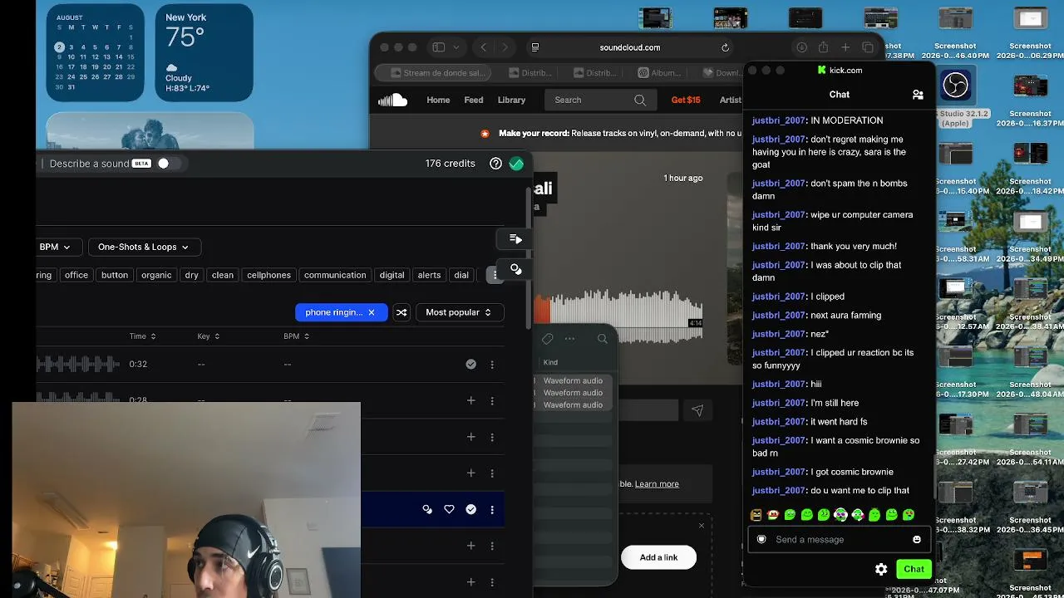Click the similar sounds icon below the queue
The image size is (1064, 598).
click(515, 269)
